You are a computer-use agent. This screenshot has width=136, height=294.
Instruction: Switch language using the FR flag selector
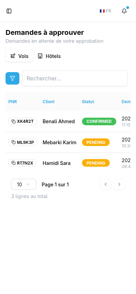[105, 11]
